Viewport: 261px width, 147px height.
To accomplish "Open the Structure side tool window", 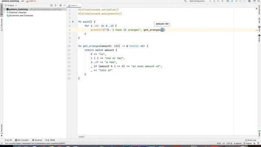I will click(2, 24).
